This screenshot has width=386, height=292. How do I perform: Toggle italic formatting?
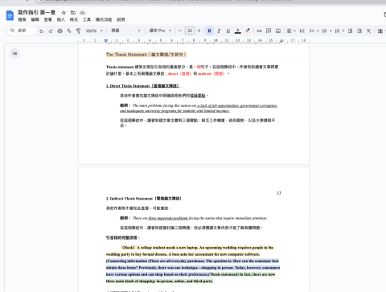point(219,31)
